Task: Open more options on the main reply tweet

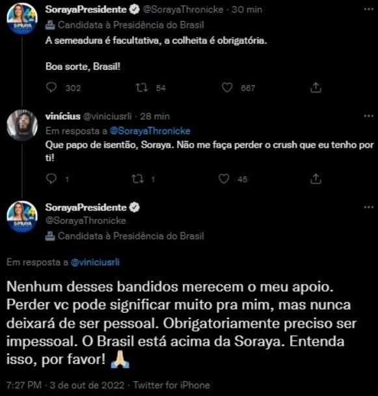Action: tap(369, 207)
